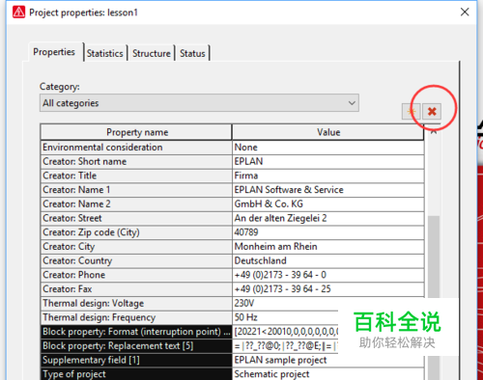The width and height of the screenshot is (483, 380).
Task: Select the Creator: Zip code (City) property
Action: click(x=136, y=232)
